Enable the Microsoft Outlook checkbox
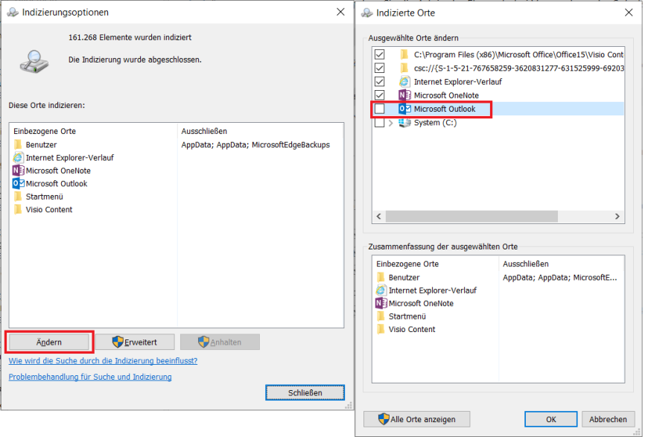This screenshot has width=648, height=437. 380,109
